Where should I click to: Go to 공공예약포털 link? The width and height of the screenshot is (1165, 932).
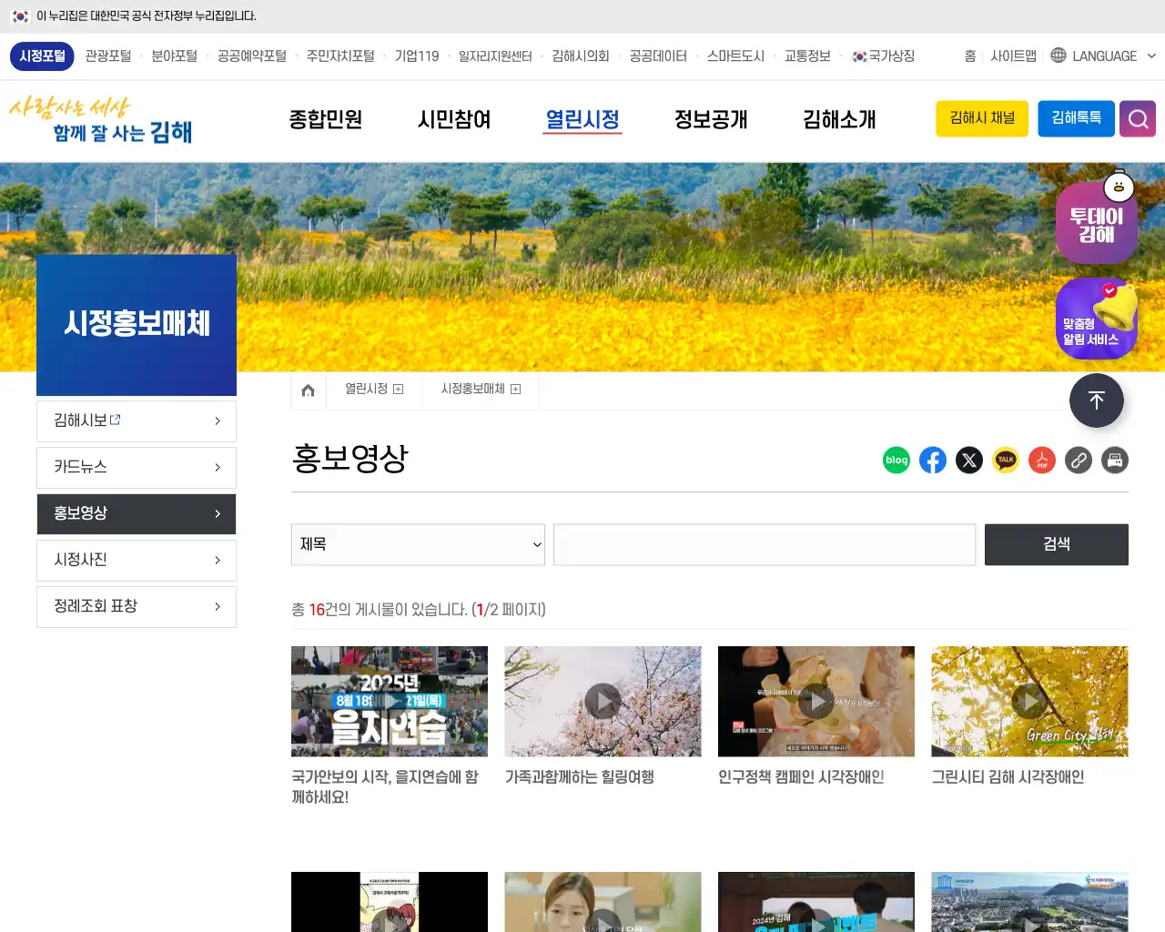click(252, 56)
